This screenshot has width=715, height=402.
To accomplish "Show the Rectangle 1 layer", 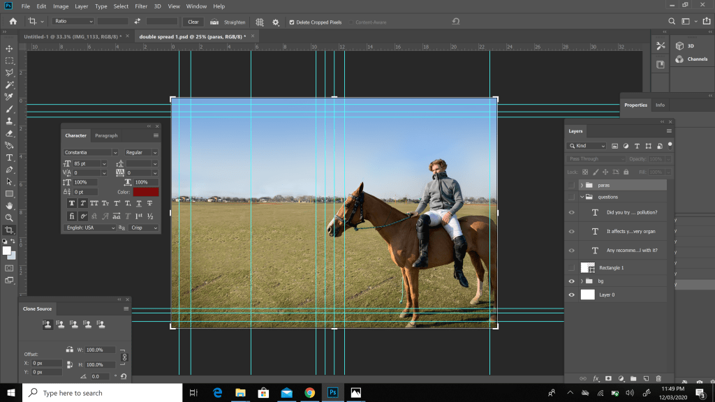I will coord(572,268).
